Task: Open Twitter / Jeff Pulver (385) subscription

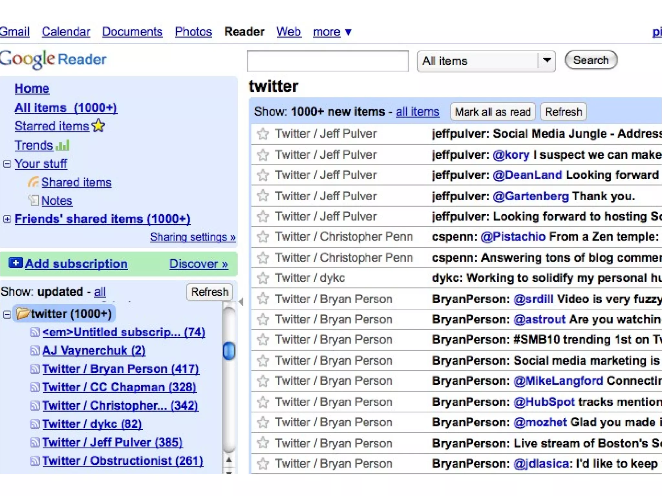Action: click(x=112, y=442)
